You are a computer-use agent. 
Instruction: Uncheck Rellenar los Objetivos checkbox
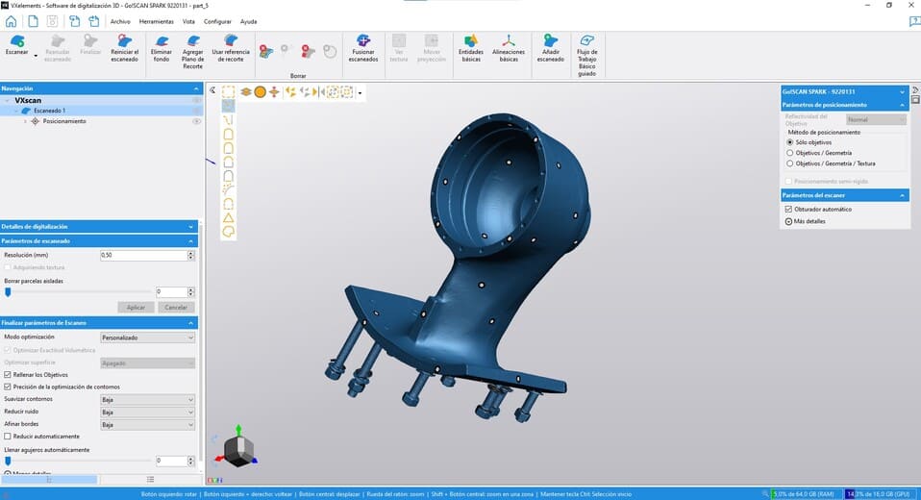[8, 374]
